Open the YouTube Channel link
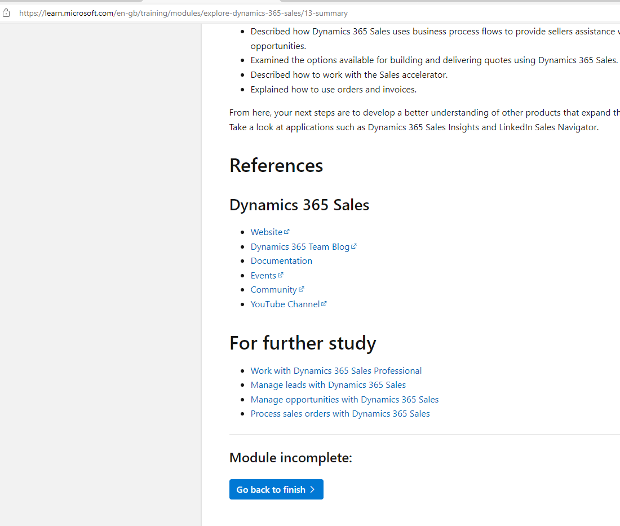The height and width of the screenshot is (526, 620). [285, 304]
